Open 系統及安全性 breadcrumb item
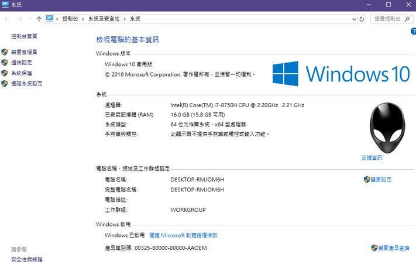Viewport: 416px width, 271px height. pos(104,19)
